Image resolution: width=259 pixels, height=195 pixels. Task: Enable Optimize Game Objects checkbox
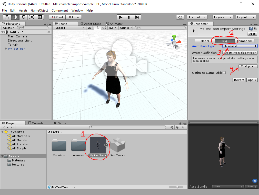(x=224, y=73)
